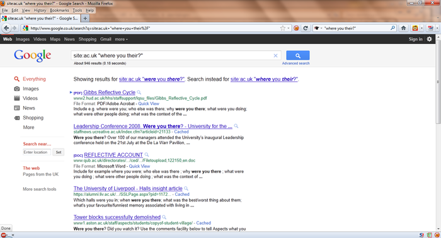Click the Set location button
The width and height of the screenshot is (441, 238).
click(58, 152)
